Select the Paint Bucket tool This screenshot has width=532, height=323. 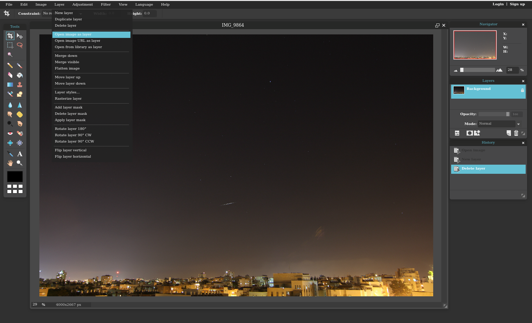pos(20,75)
